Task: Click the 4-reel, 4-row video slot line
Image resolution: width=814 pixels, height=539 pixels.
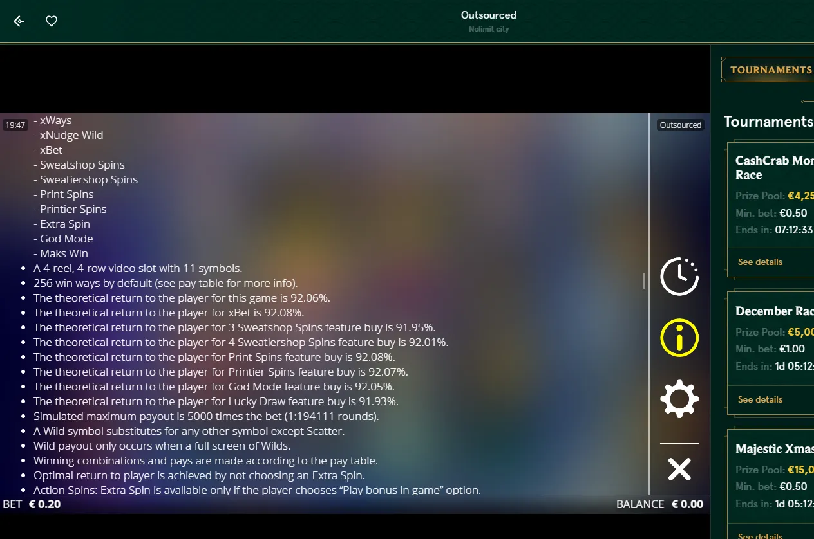Action: coord(138,268)
